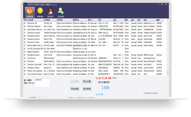The width and height of the screenshot is (191, 117).
Task: Minimize the collector window
Action: (x=158, y=5)
